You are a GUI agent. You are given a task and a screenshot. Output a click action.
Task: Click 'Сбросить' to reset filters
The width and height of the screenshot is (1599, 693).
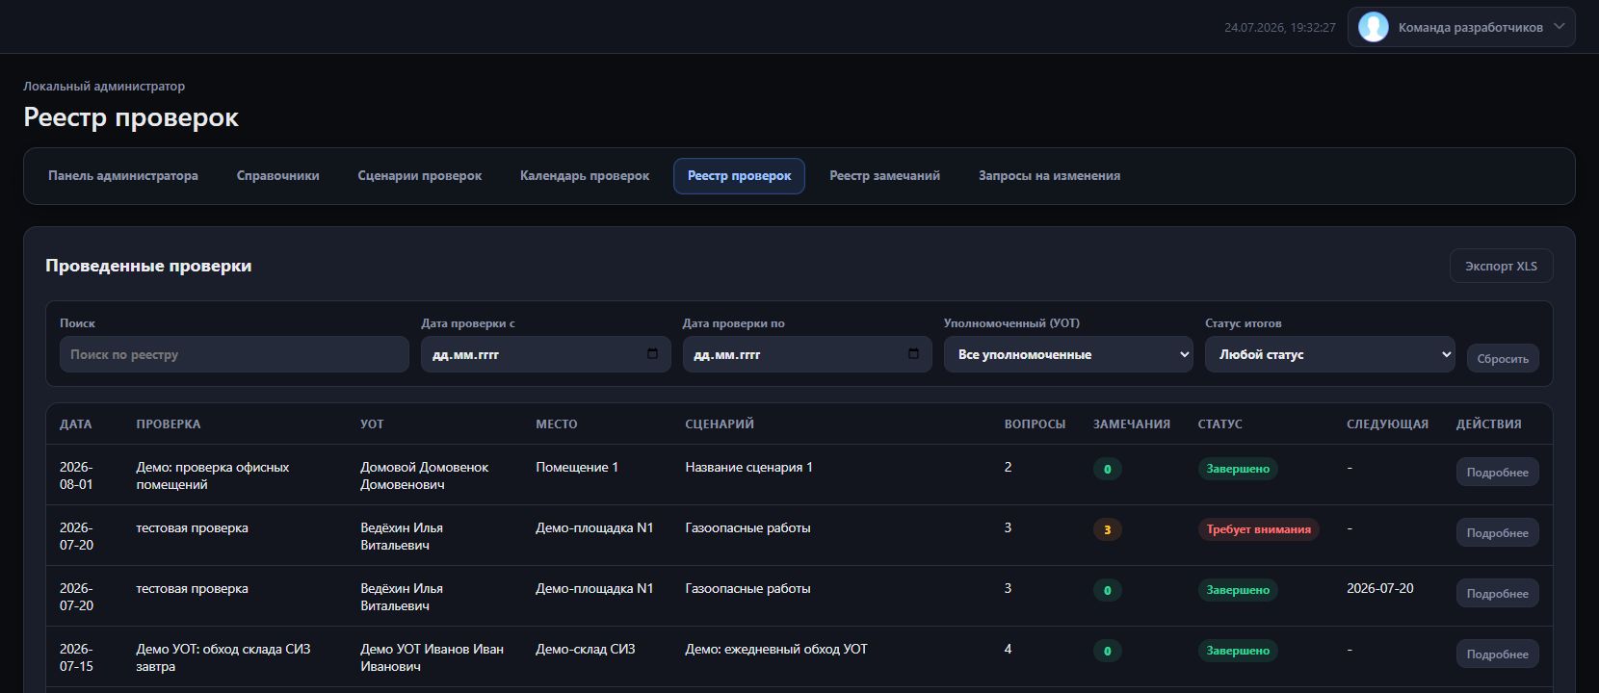(x=1503, y=358)
